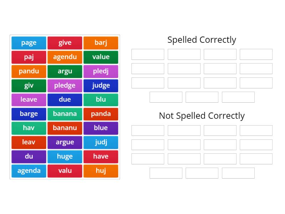Screen dimensions: 285x214
Task: Select the 'pledge' tile
Action: (x=64, y=86)
